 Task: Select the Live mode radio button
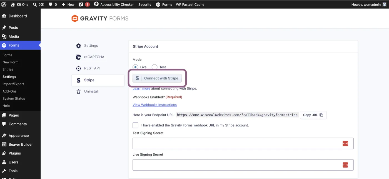[135, 67]
